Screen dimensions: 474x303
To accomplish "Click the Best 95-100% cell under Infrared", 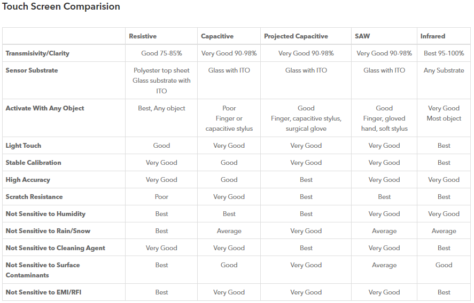I will pos(444,53).
